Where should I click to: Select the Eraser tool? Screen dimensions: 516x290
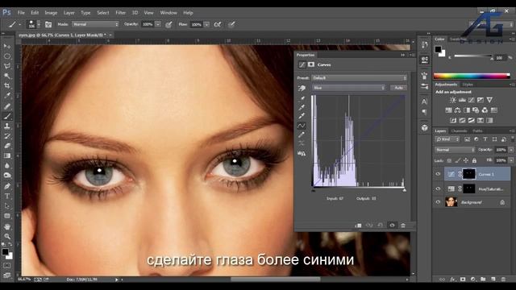click(x=7, y=146)
